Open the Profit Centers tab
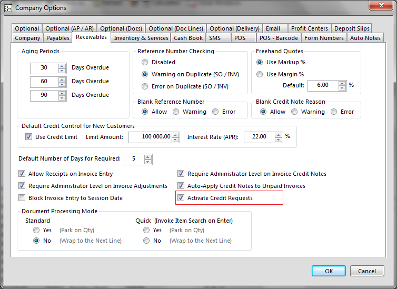This screenshot has height=289, width=397. tap(309, 28)
